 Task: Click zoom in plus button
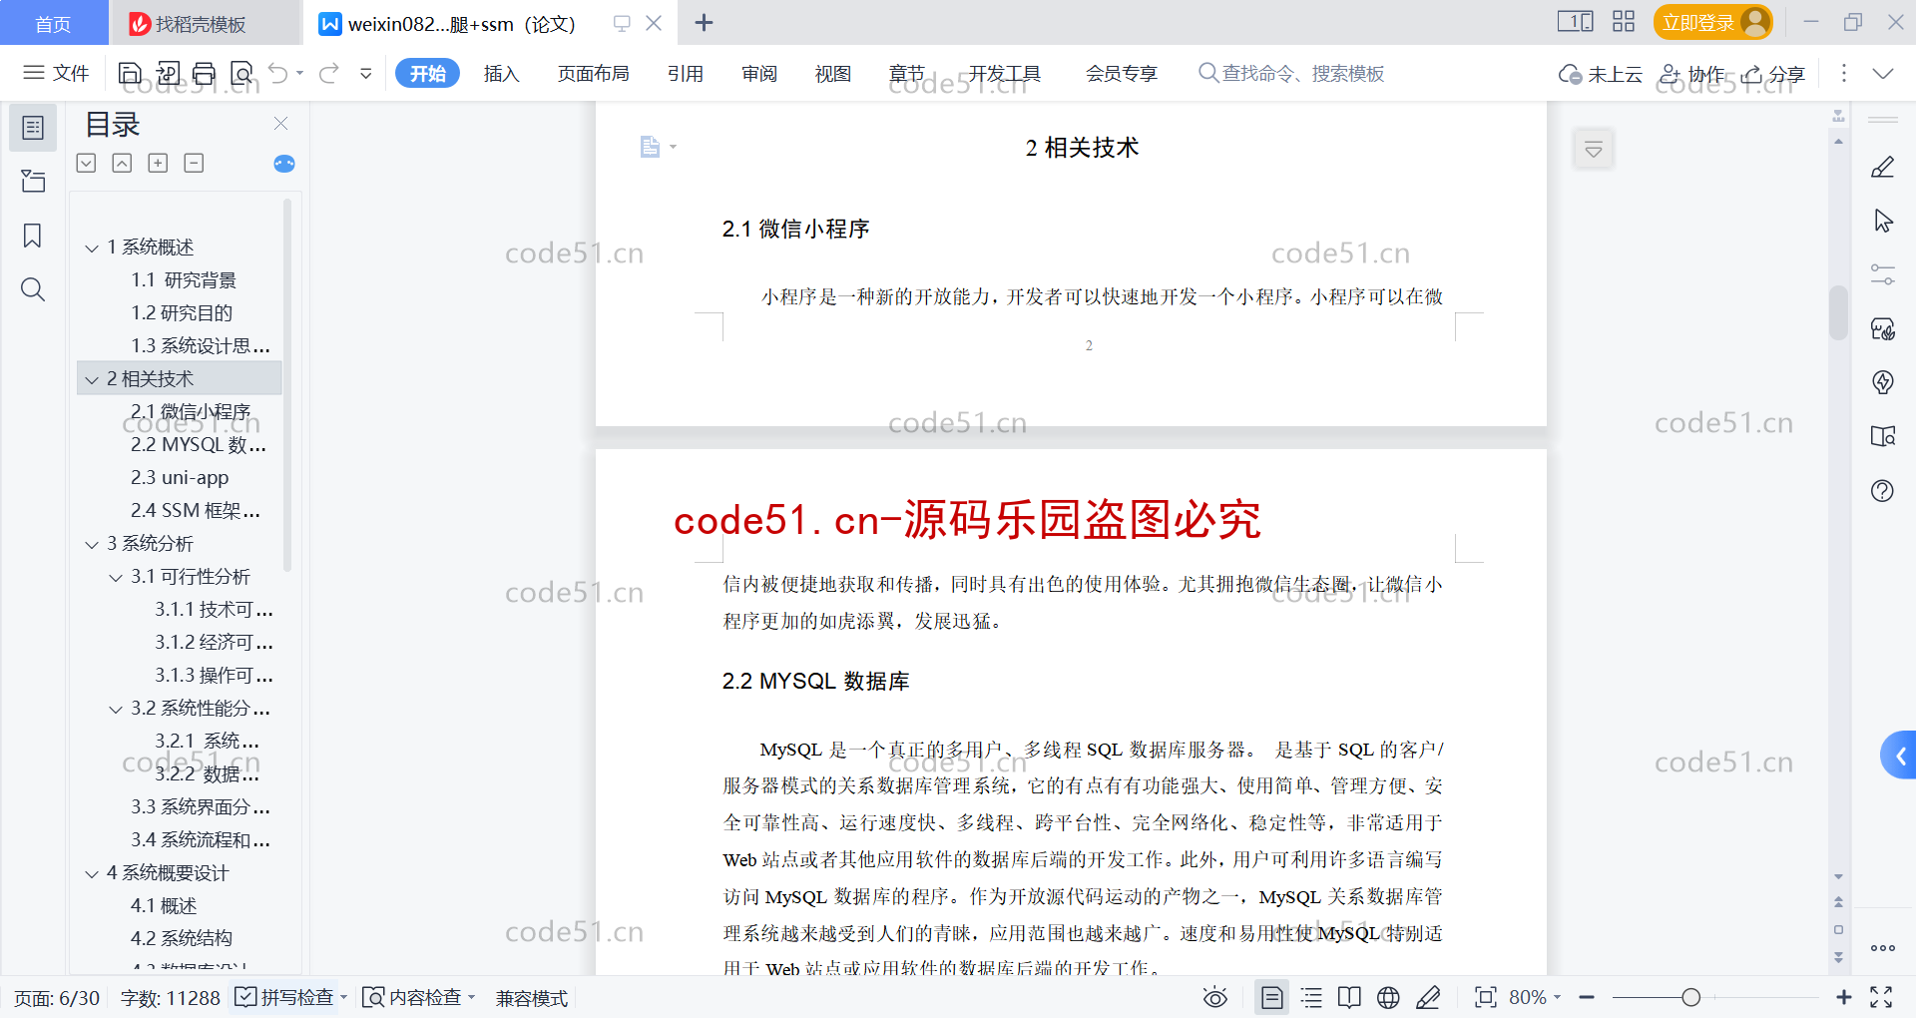point(1843,997)
